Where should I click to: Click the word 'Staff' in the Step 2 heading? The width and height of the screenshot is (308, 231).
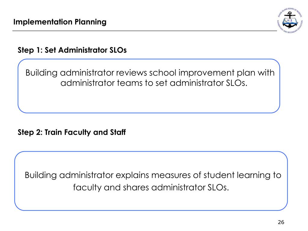(x=118, y=132)
